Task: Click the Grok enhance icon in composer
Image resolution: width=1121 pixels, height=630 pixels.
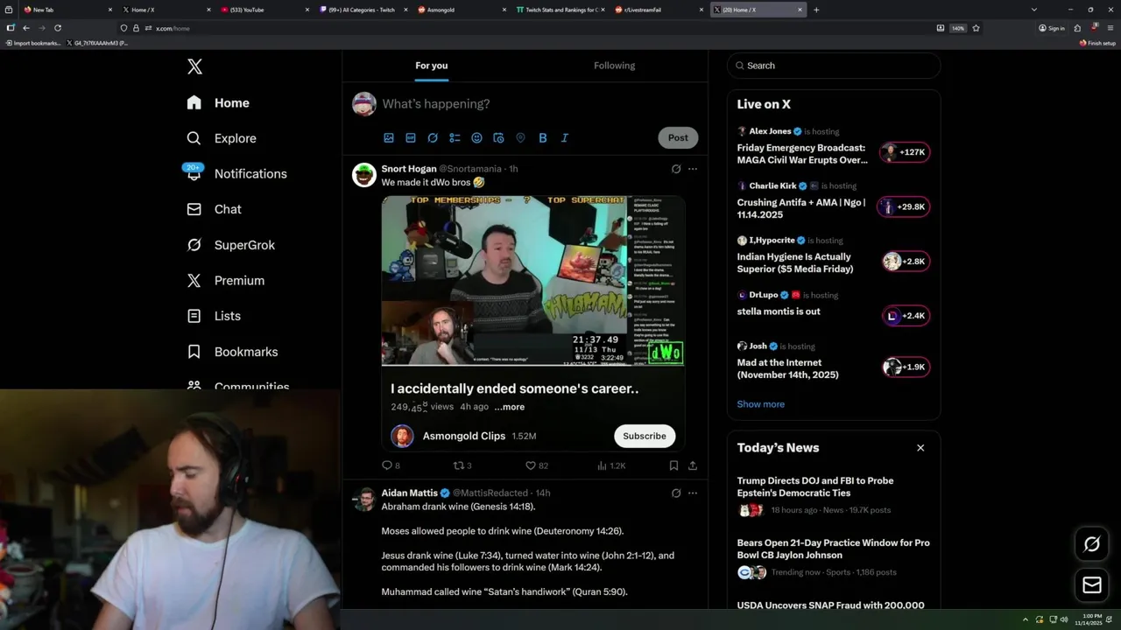Action: [433, 138]
